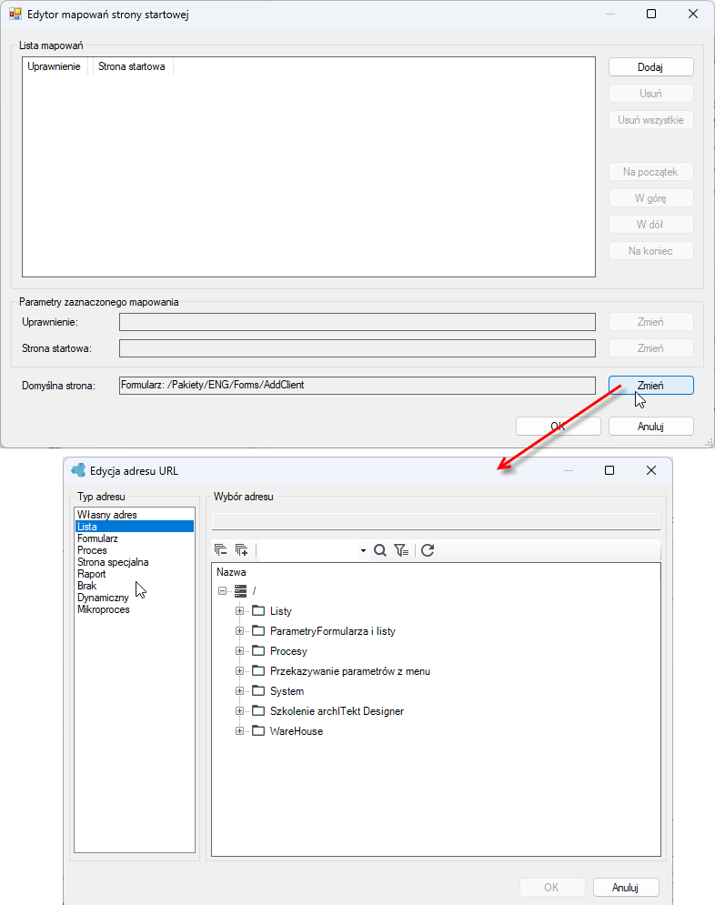Click the Dodaj button
This screenshot has height=905, width=715.
(651, 67)
